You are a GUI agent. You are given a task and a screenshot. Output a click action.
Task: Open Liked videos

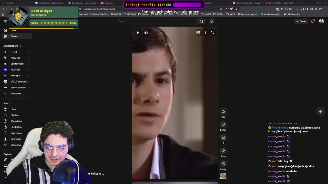coord(17,127)
